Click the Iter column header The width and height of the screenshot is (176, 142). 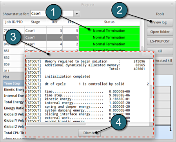click(x=54, y=22)
